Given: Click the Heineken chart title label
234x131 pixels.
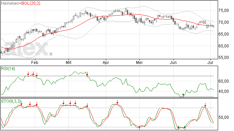Looking at the screenshot, I should [10, 3].
